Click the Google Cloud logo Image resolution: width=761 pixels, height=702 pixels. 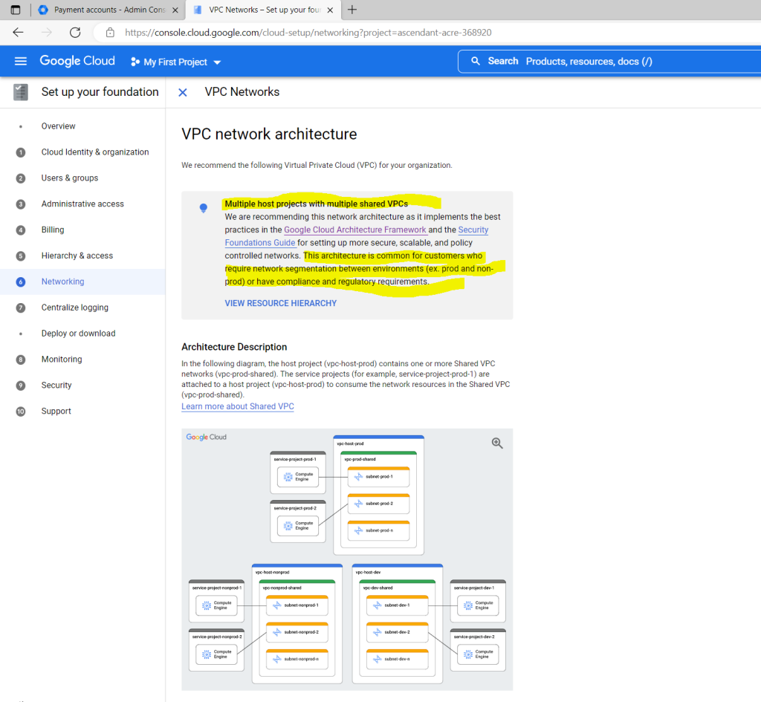coord(77,61)
